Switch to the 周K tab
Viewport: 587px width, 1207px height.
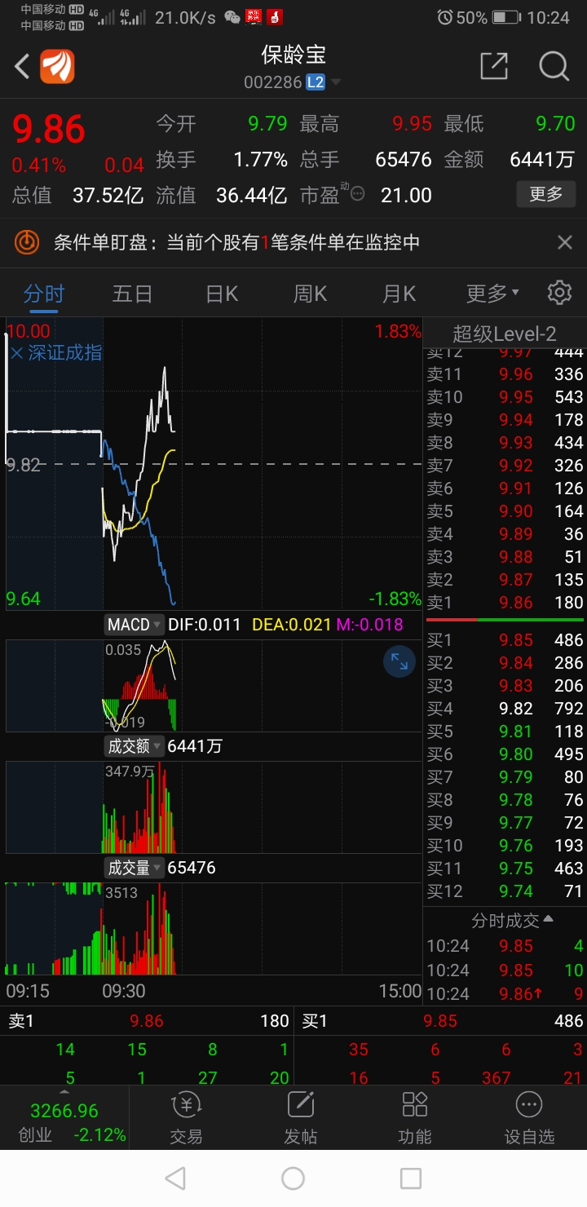point(310,293)
